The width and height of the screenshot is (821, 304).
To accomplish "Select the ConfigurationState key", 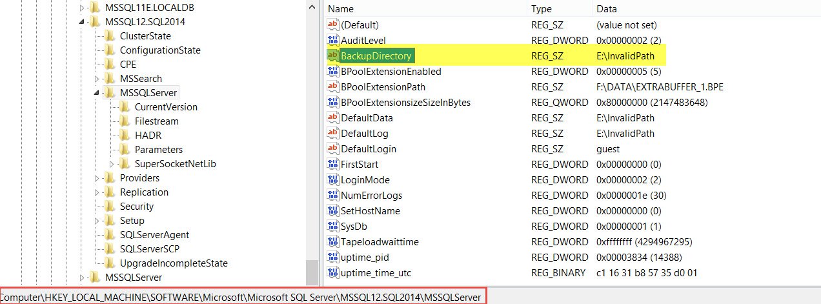I will click(160, 50).
